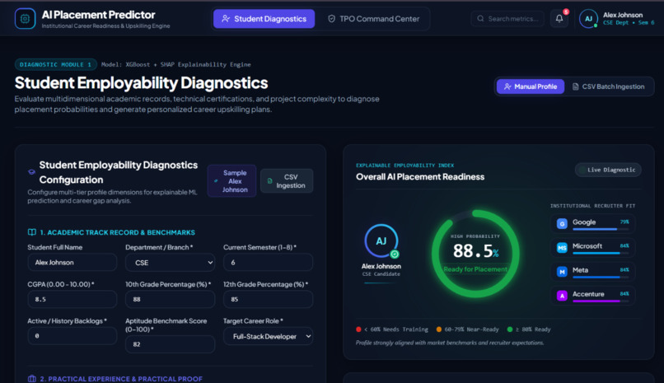Viewport: 664px width, 383px height.
Task: Click the Meta fit progress bar
Action: coord(601,278)
